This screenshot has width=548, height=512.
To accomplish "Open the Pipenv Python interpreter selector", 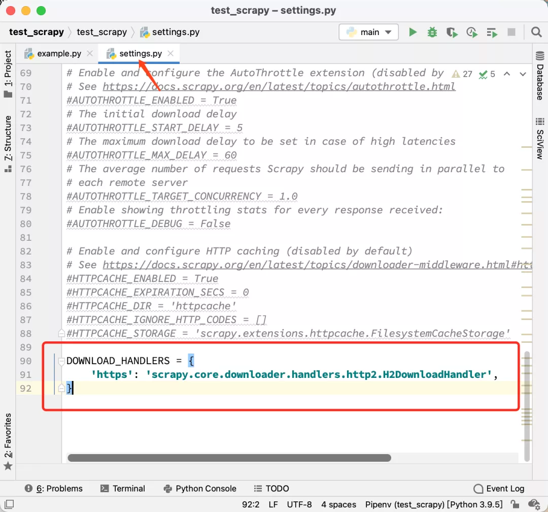I will pos(434,504).
